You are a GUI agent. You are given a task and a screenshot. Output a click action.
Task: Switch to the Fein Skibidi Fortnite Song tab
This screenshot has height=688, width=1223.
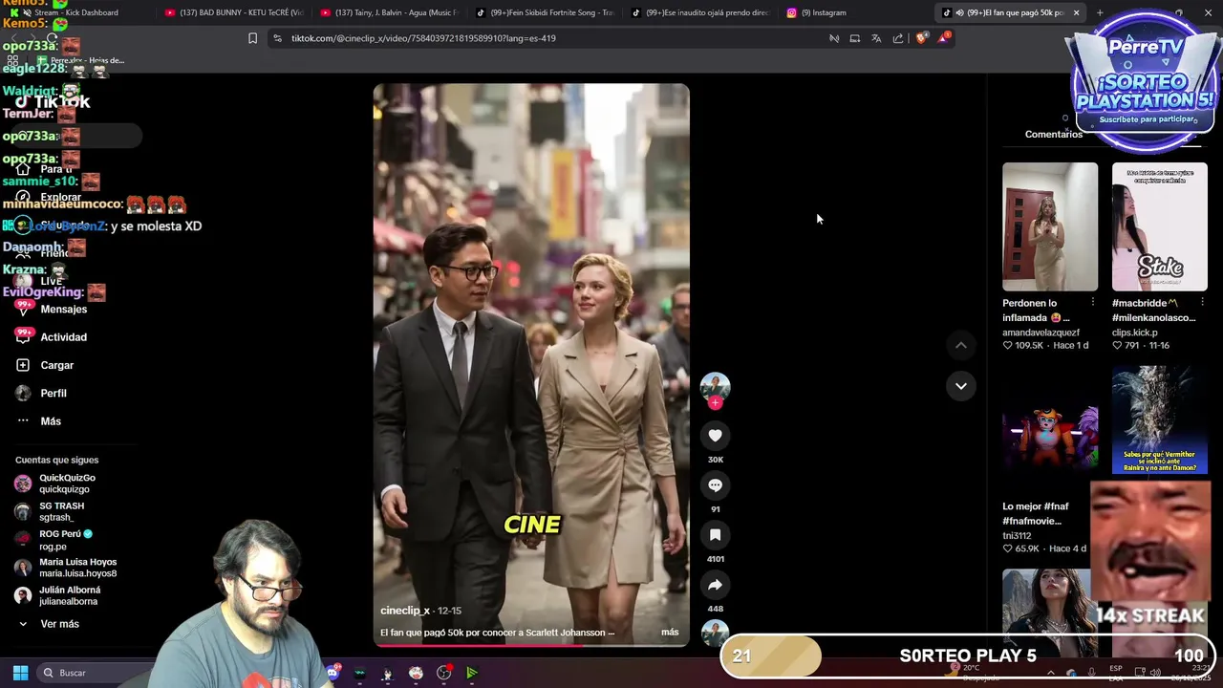pos(544,12)
